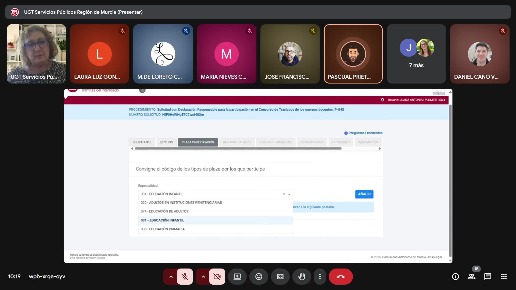Open the activities grid icon
The image size is (516, 290).
pos(504,277)
